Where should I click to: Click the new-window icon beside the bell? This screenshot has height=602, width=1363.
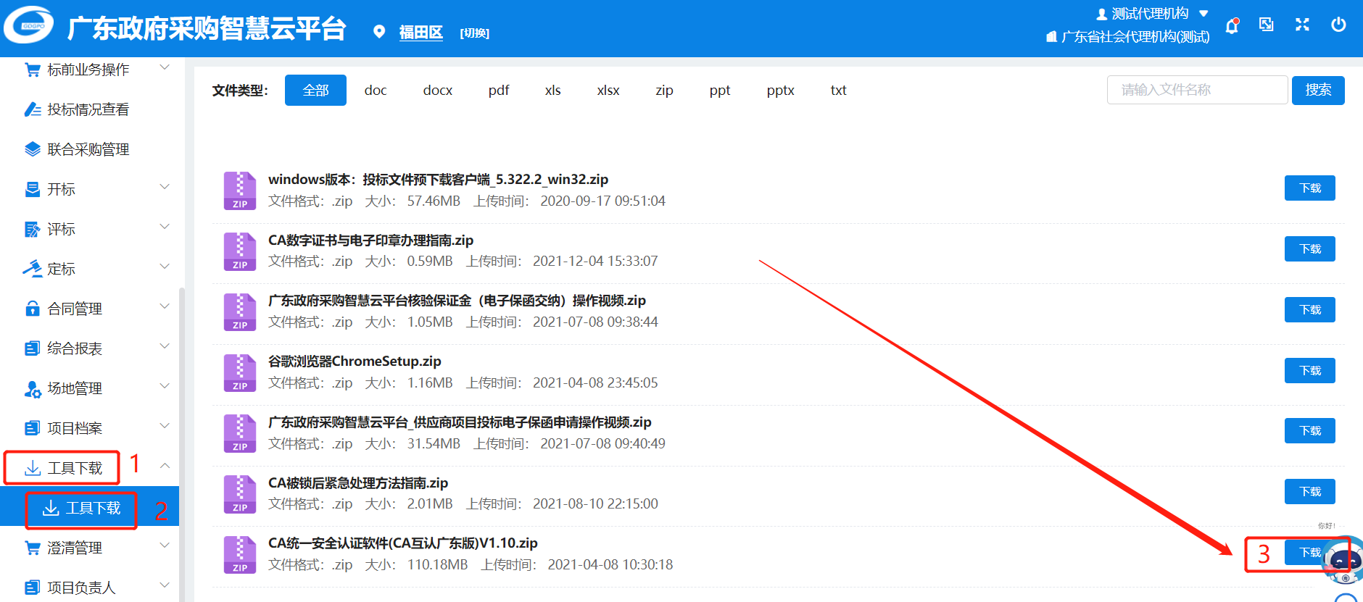tap(1267, 25)
